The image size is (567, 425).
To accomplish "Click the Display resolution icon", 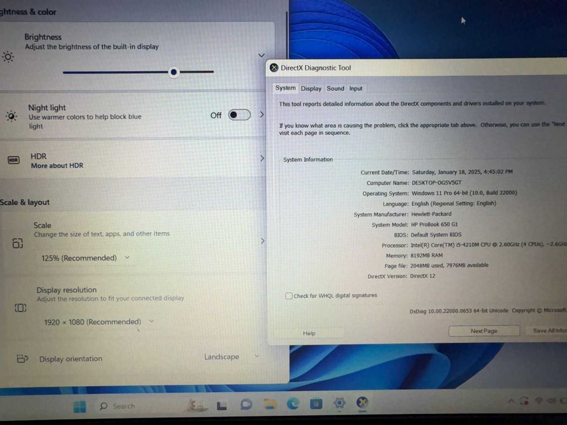I will click(x=20, y=308).
